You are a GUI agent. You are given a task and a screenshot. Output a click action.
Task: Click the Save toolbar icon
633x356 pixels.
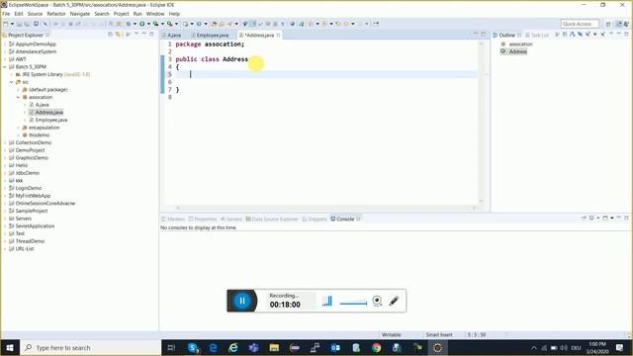pyautogui.click(x=19, y=24)
